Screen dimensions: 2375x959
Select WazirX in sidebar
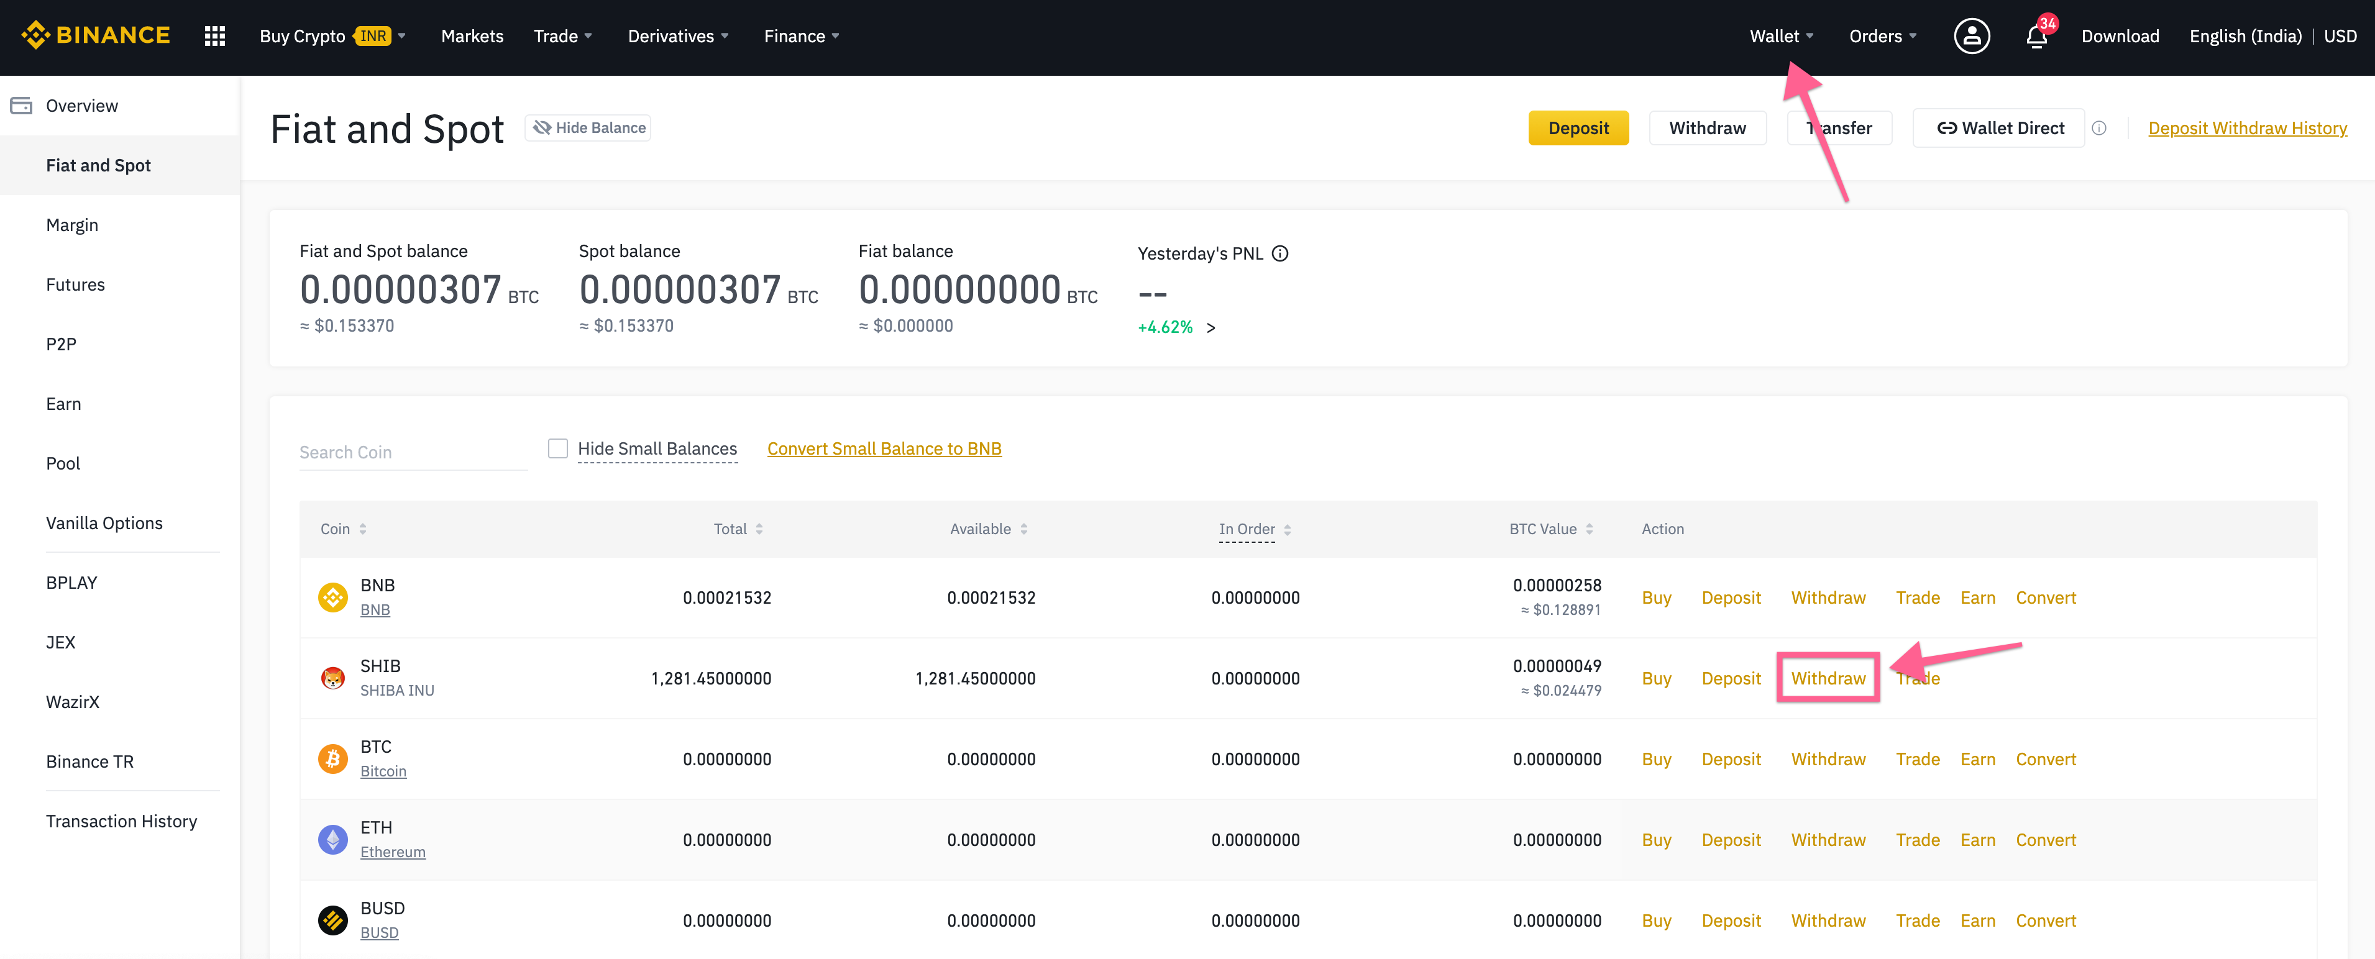(73, 702)
